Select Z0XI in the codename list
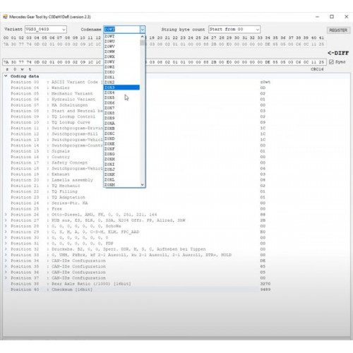 121,164
